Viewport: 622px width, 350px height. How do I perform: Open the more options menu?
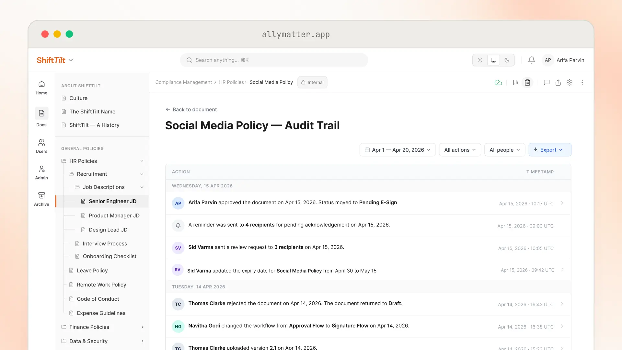[x=582, y=83]
